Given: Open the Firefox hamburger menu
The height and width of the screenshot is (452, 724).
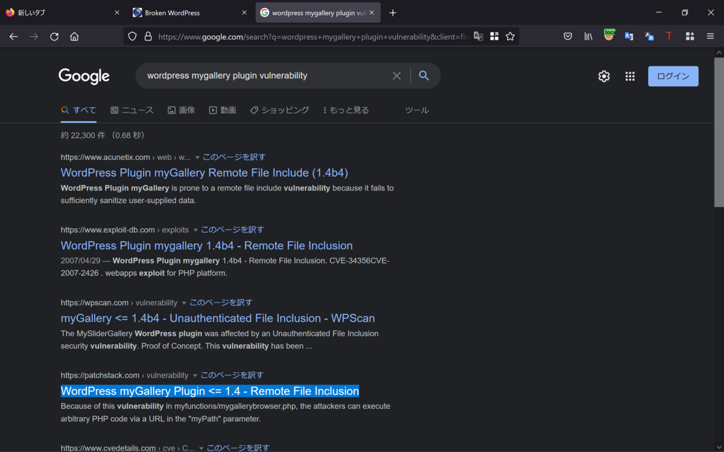Looking at the screenshot, I should [710, 36].
